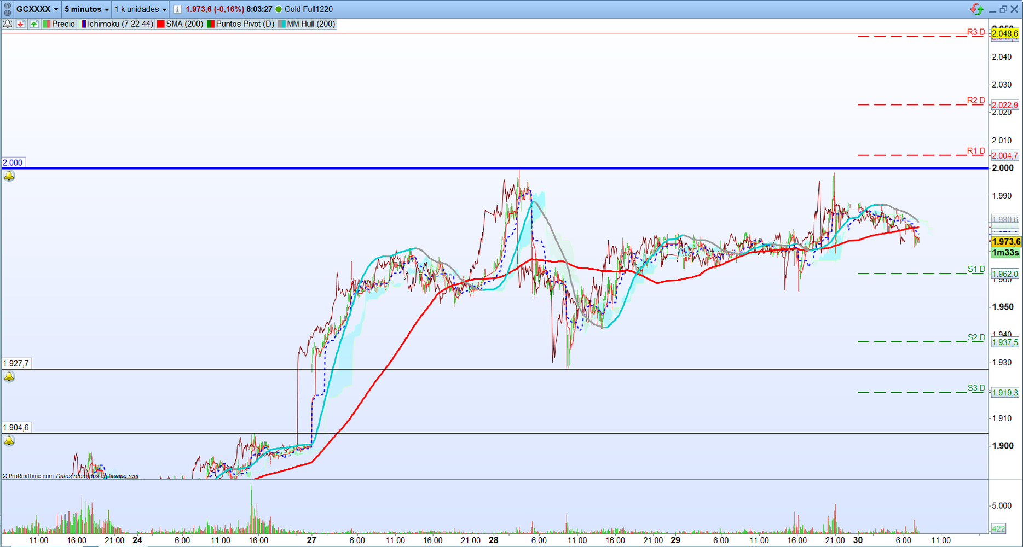The image size is (1023, 547).
Task: Click the 1m33s candle countdown label
Action: click(1005, 253)
